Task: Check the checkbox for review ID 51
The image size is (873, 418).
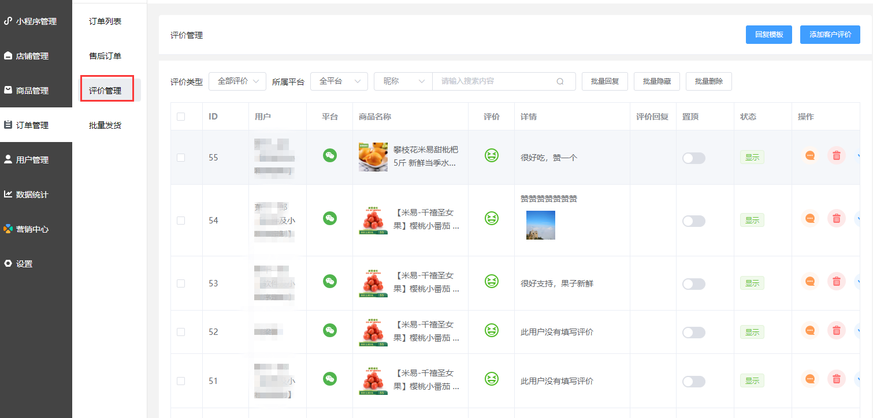Action: pyautogui.click(x=181, y=381)
